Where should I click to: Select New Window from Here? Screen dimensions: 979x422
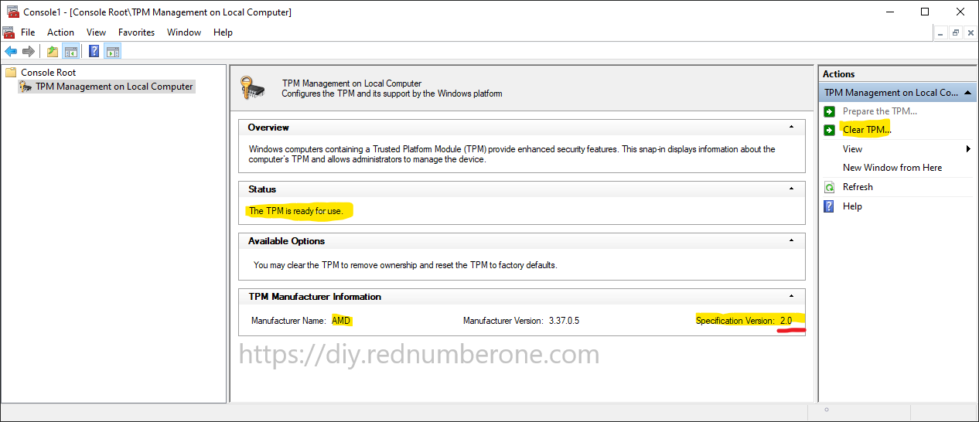[892, 168]
